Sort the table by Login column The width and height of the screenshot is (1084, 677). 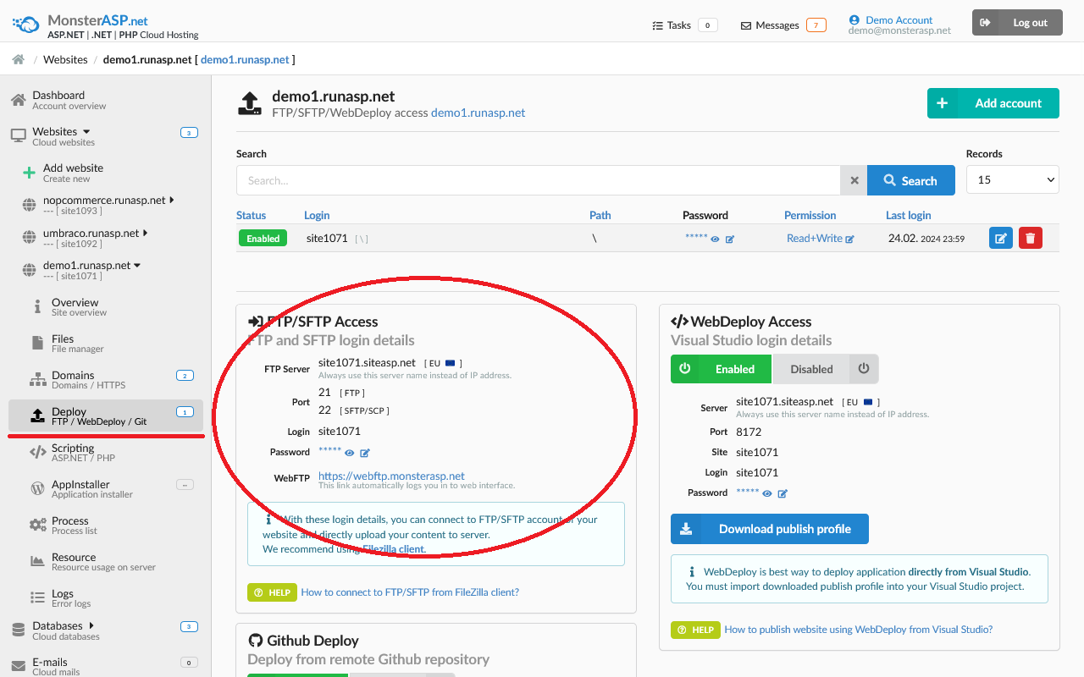coord(317,216)
